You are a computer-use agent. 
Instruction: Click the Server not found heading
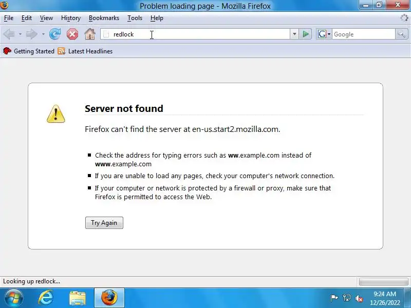pos(124,108)
